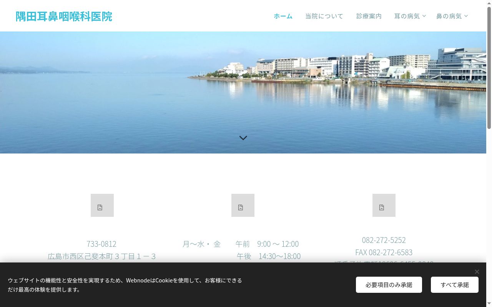The height and width of the screenshot is (307, 492).
Task: Click the 隅田耳鼻咽喉科医院 site title
Action: click(64, 17)
